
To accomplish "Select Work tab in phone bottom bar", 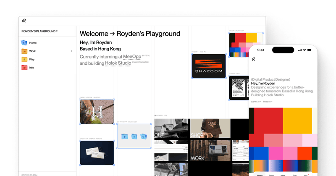I will click(x=283, y=175).
